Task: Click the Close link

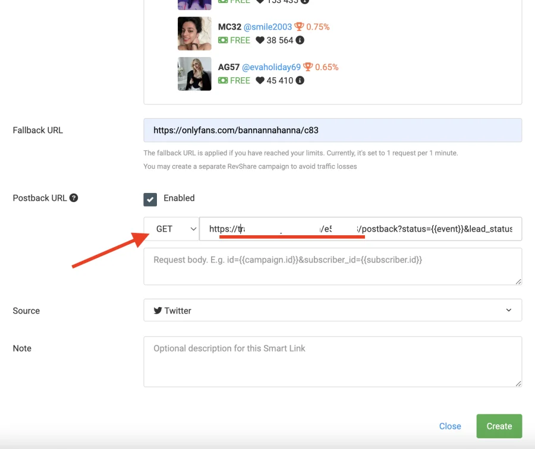Action: [450, 426]
